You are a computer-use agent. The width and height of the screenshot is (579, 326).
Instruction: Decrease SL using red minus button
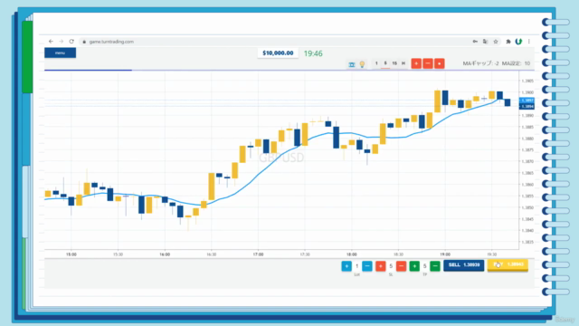click(x=401, y=265)
